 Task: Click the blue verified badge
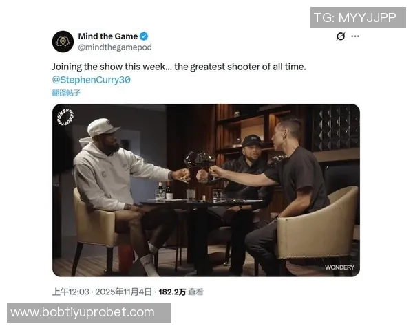144,36
